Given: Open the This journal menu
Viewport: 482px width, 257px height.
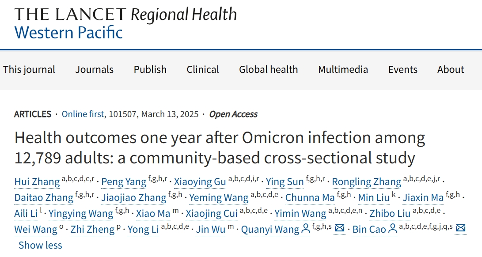Looking at the screenshot, I should [x=29, y=69].
